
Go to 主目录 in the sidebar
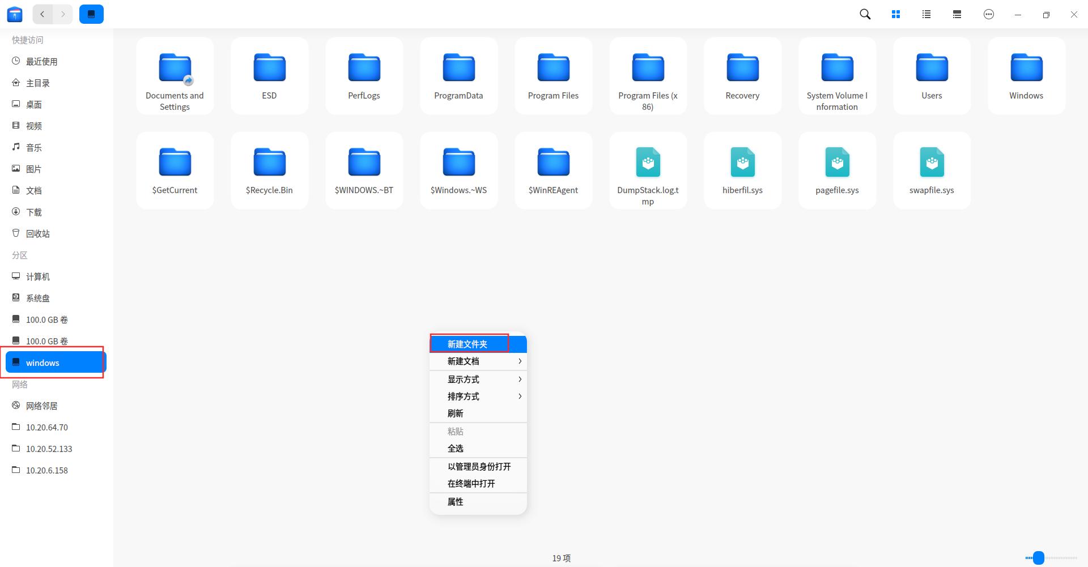[56, 83]
